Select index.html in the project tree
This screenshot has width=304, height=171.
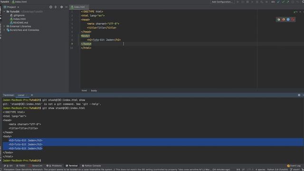tap(18, 19)
